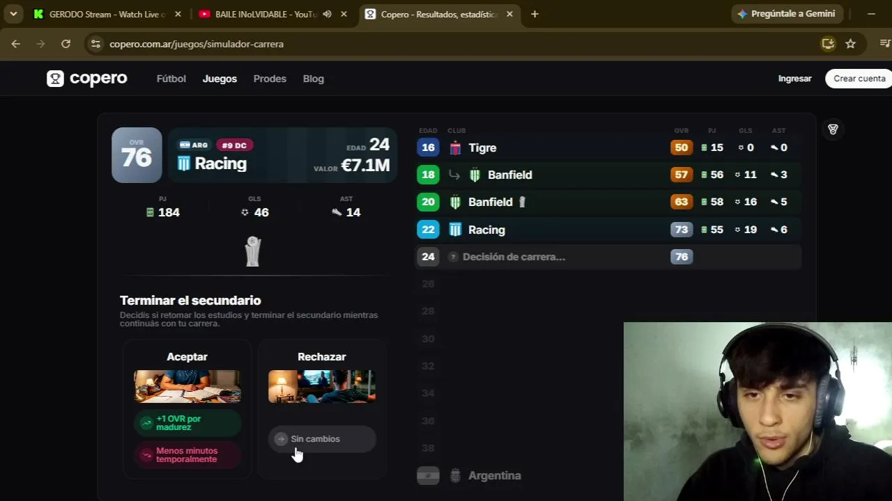Click the OVR 73 badge for Racing
892x501 pixels.
682,230
